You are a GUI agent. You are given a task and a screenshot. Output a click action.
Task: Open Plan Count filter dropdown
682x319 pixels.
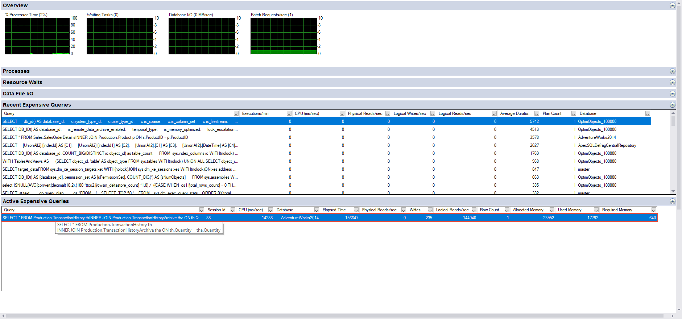pos(574,113)
